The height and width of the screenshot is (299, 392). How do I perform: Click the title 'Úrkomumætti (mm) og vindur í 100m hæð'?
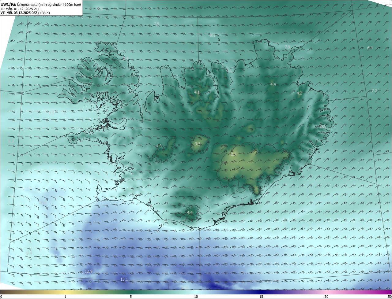(49, 5)
